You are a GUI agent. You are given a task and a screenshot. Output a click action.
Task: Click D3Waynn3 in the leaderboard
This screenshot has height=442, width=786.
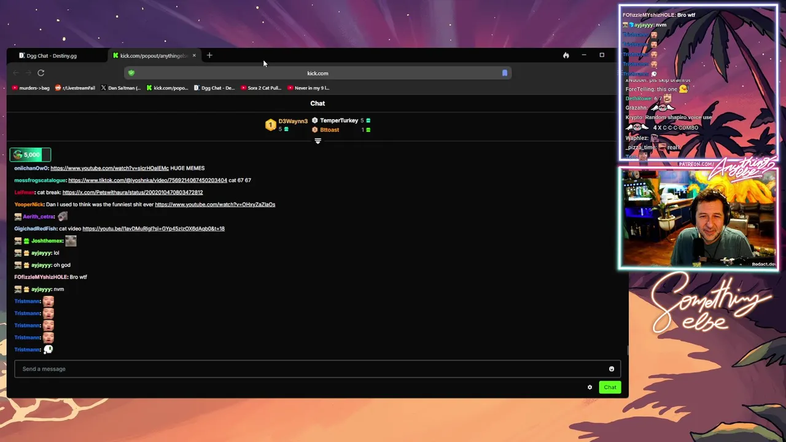click(x=293, y=121)
